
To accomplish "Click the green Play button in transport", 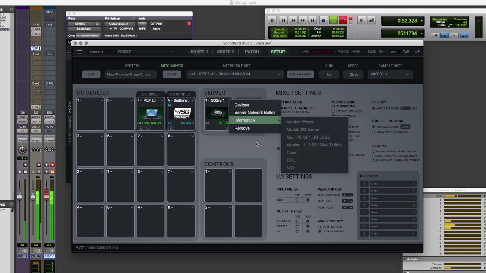I will click(333, 20).
